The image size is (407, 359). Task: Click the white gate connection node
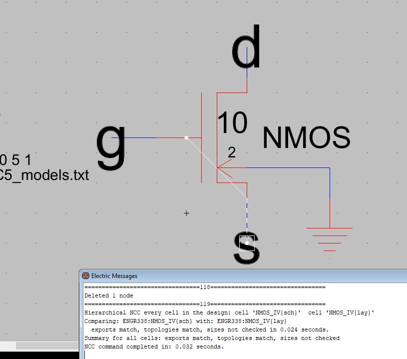[186, 137]
